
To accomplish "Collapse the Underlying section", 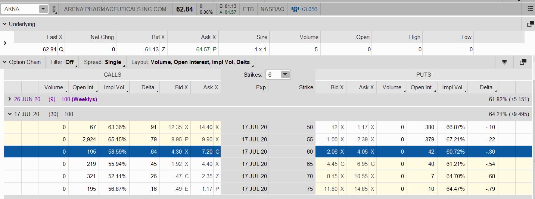I will pyautogui.click(x=4, y=24).
